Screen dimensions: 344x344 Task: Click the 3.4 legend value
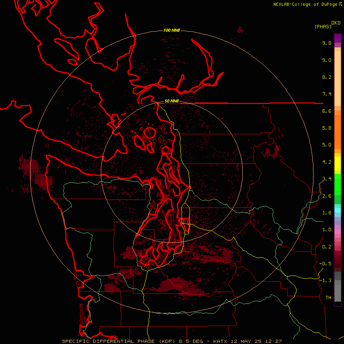coord(327,179)
